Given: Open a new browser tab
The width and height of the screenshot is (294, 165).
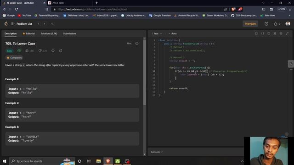Looking at the screenshot, I should [x=96, y=3].
